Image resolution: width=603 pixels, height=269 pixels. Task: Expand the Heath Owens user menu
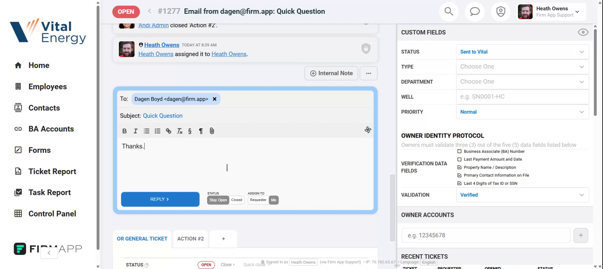coord(551,12)
